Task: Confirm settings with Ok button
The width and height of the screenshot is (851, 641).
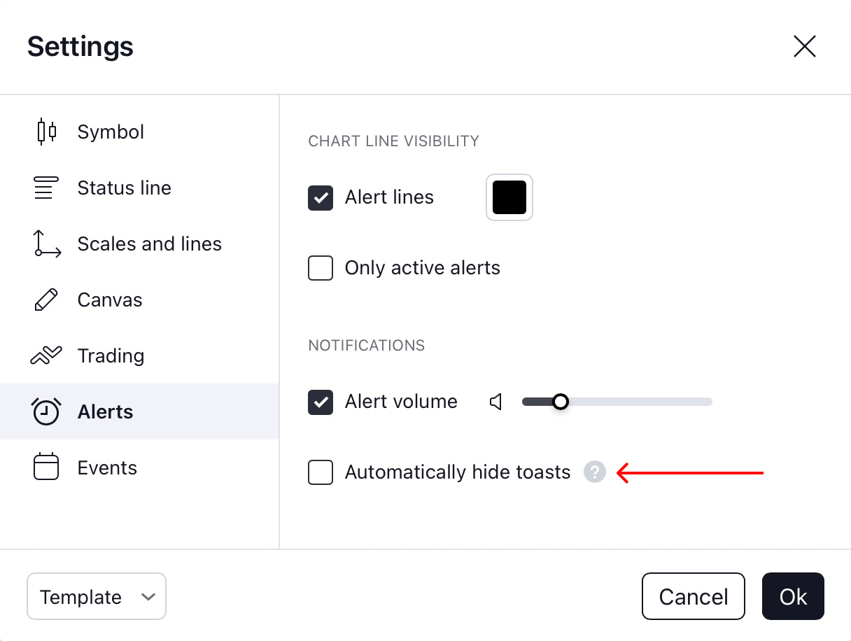Action: pyautogui.click(x=793, y=597)
